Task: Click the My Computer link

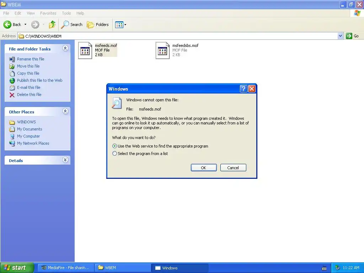Action: (x=28, y=136)
